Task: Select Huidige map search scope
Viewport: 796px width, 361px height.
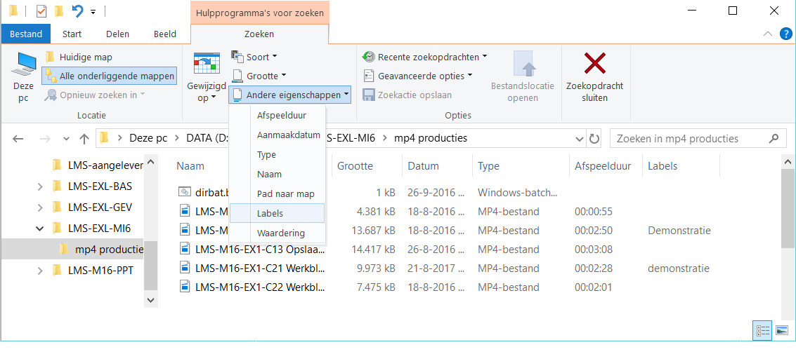Action: point(79,57)
